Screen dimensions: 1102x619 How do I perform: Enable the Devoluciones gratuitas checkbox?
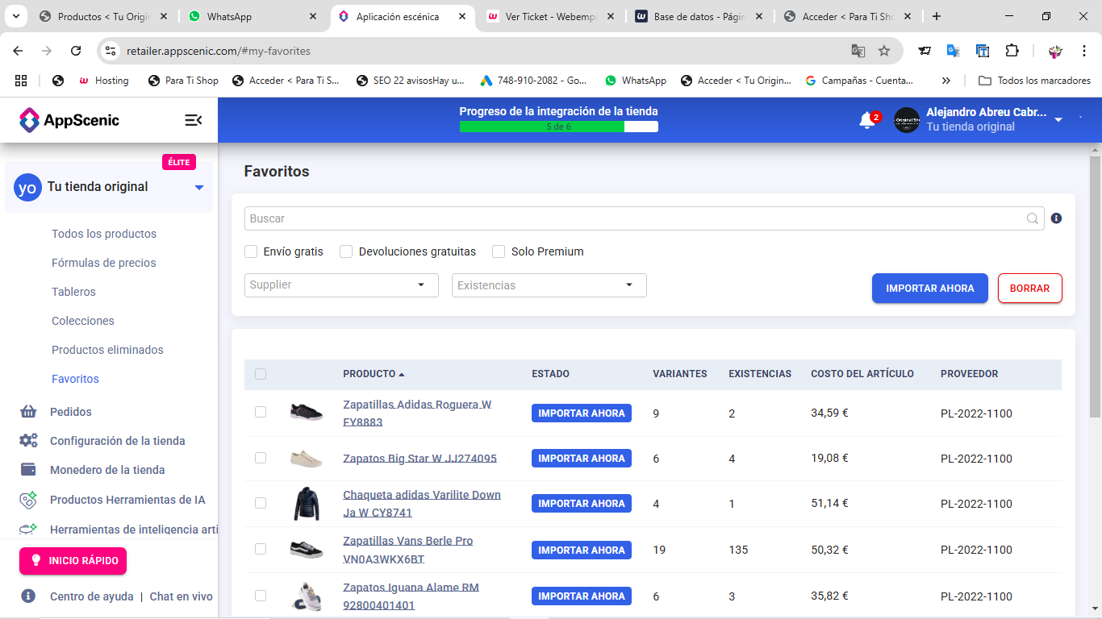pos(346,251)
